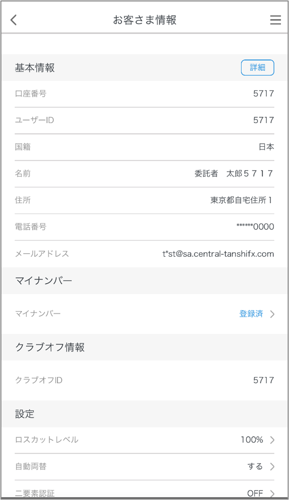Expand the 自動両替 chevron arrow
The height and width of the screenshot is (500, 289).
272,467
